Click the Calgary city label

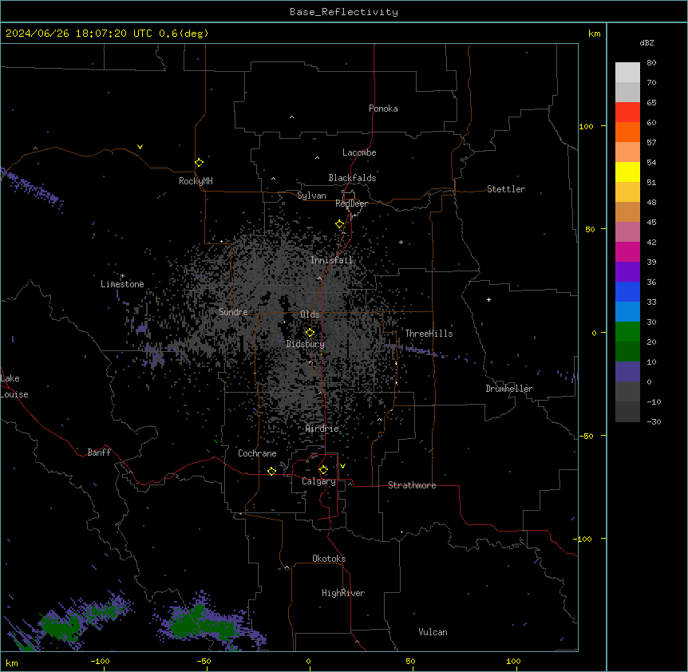click(x=318, y=481)
